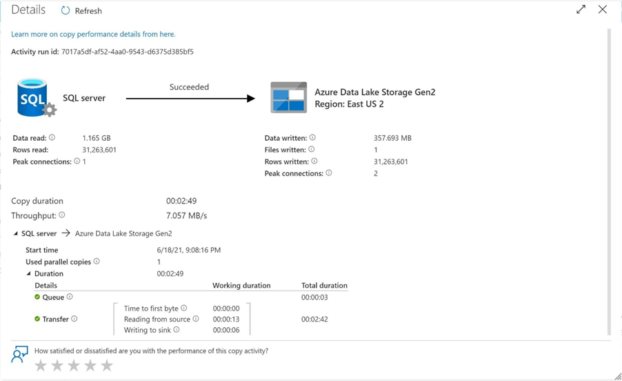Click the green Queue status check icon
This screenshot has width=622, height=381.
(37, 297)
